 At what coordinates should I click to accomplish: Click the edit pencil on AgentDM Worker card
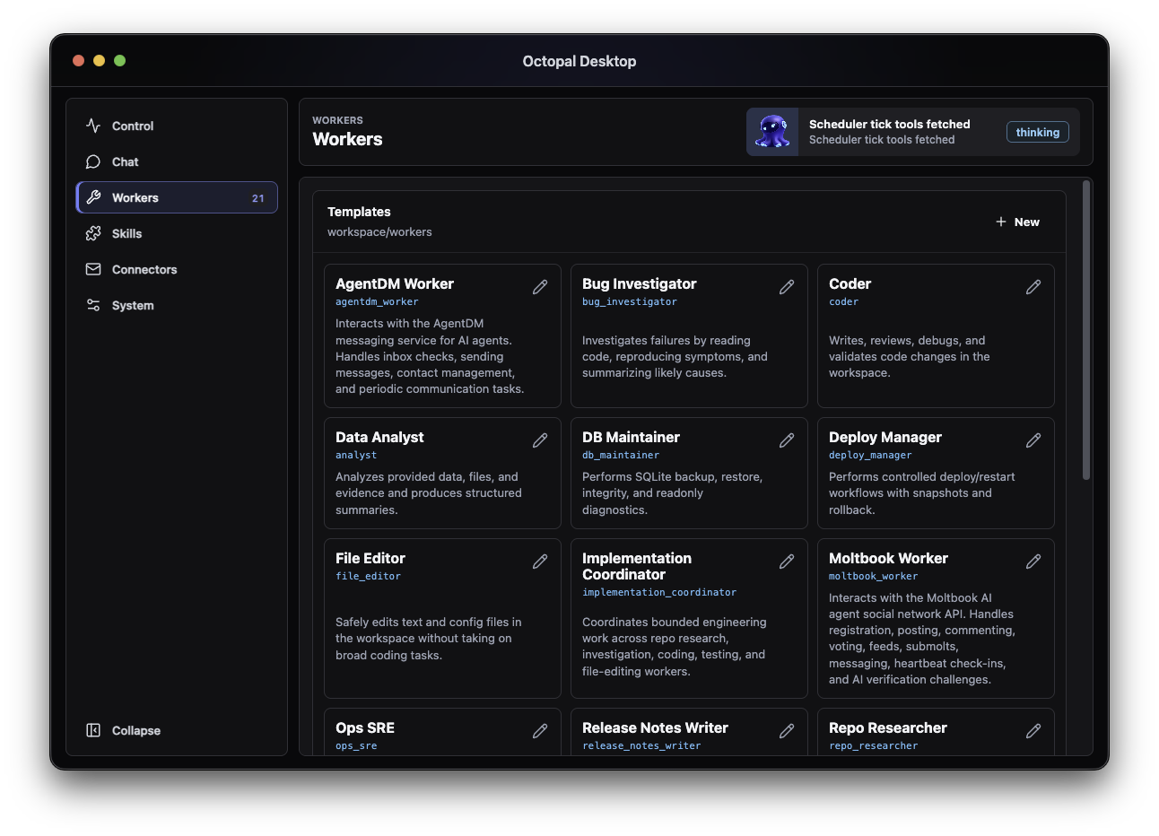click(540, 287)
